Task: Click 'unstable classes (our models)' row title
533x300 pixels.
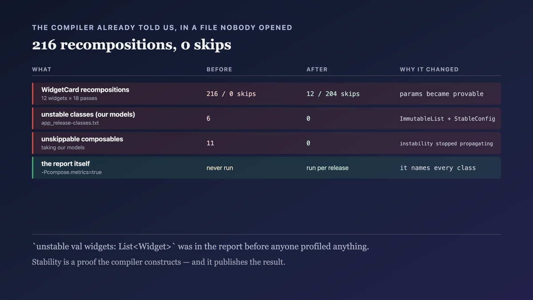Action: pos(88,114)
